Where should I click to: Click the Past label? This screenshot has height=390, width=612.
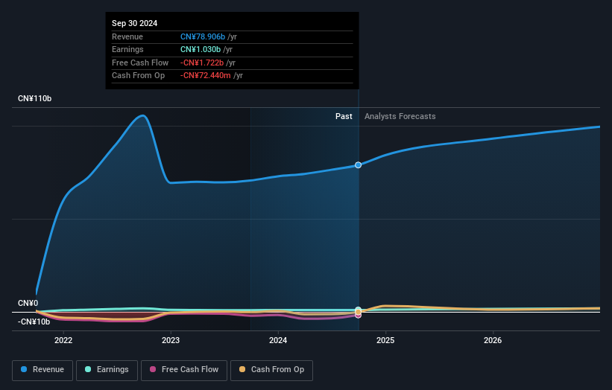pos(344,116)
